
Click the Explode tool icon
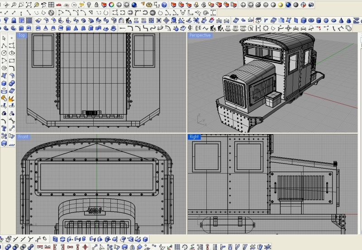12,98
